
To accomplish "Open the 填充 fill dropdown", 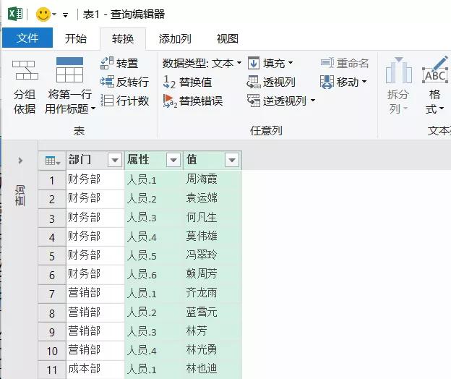I will point(270,63).
